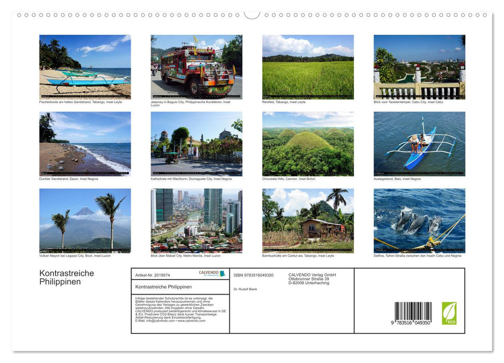Click the outrigger boat Bais photo
Screen dimensions: 504x363
pos(420,143)
